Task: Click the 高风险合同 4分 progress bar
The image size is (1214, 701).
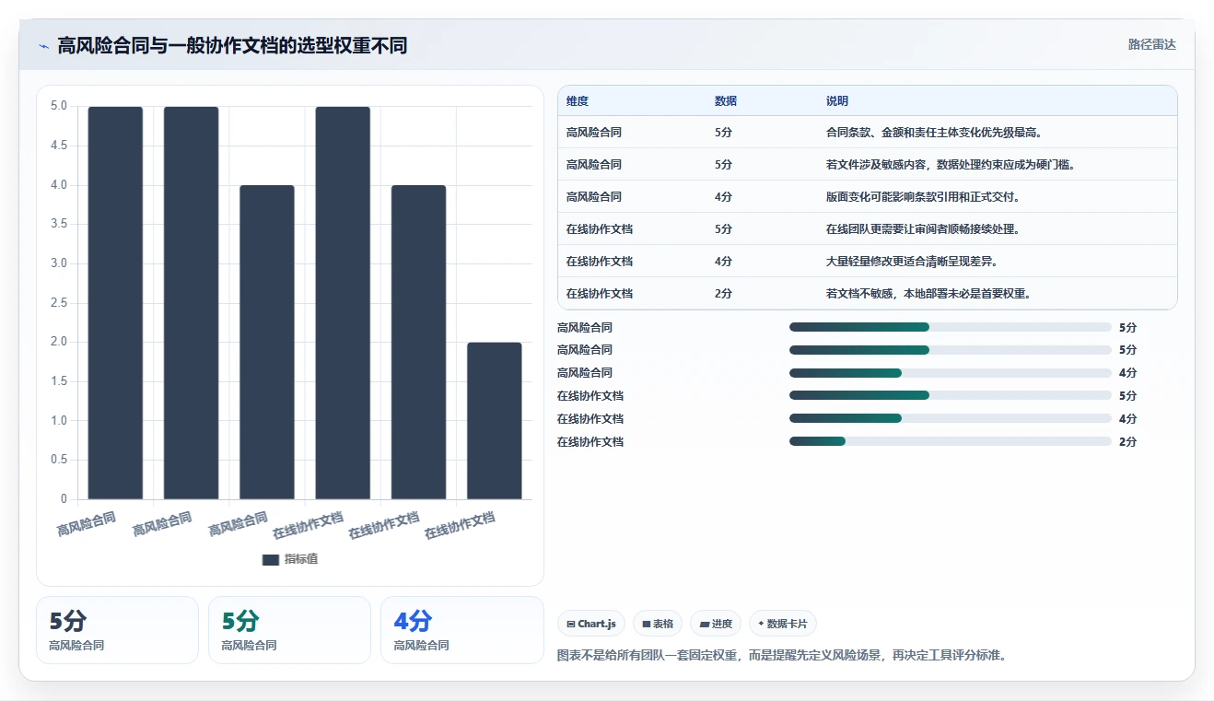Action: pyautogui.click(x=951, y=373)
